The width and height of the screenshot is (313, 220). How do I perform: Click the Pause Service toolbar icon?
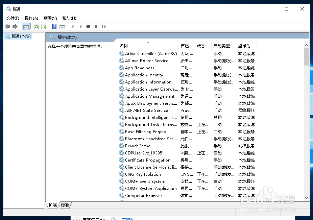point(96,26)
